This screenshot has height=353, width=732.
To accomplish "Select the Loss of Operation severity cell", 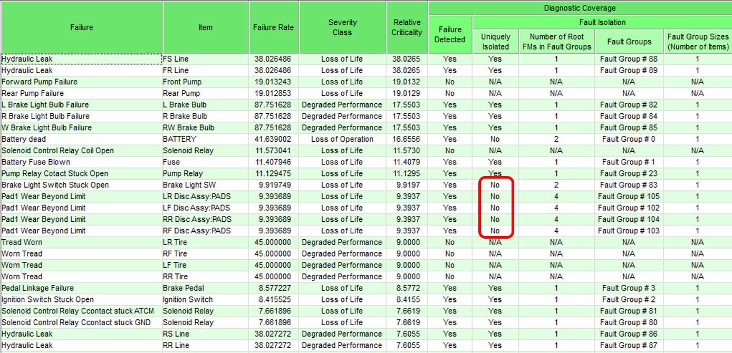I will 342,139.
